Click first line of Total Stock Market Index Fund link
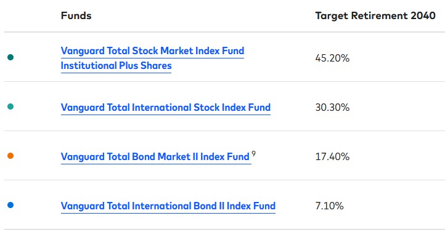445x237 pixels. pos(152,50)
